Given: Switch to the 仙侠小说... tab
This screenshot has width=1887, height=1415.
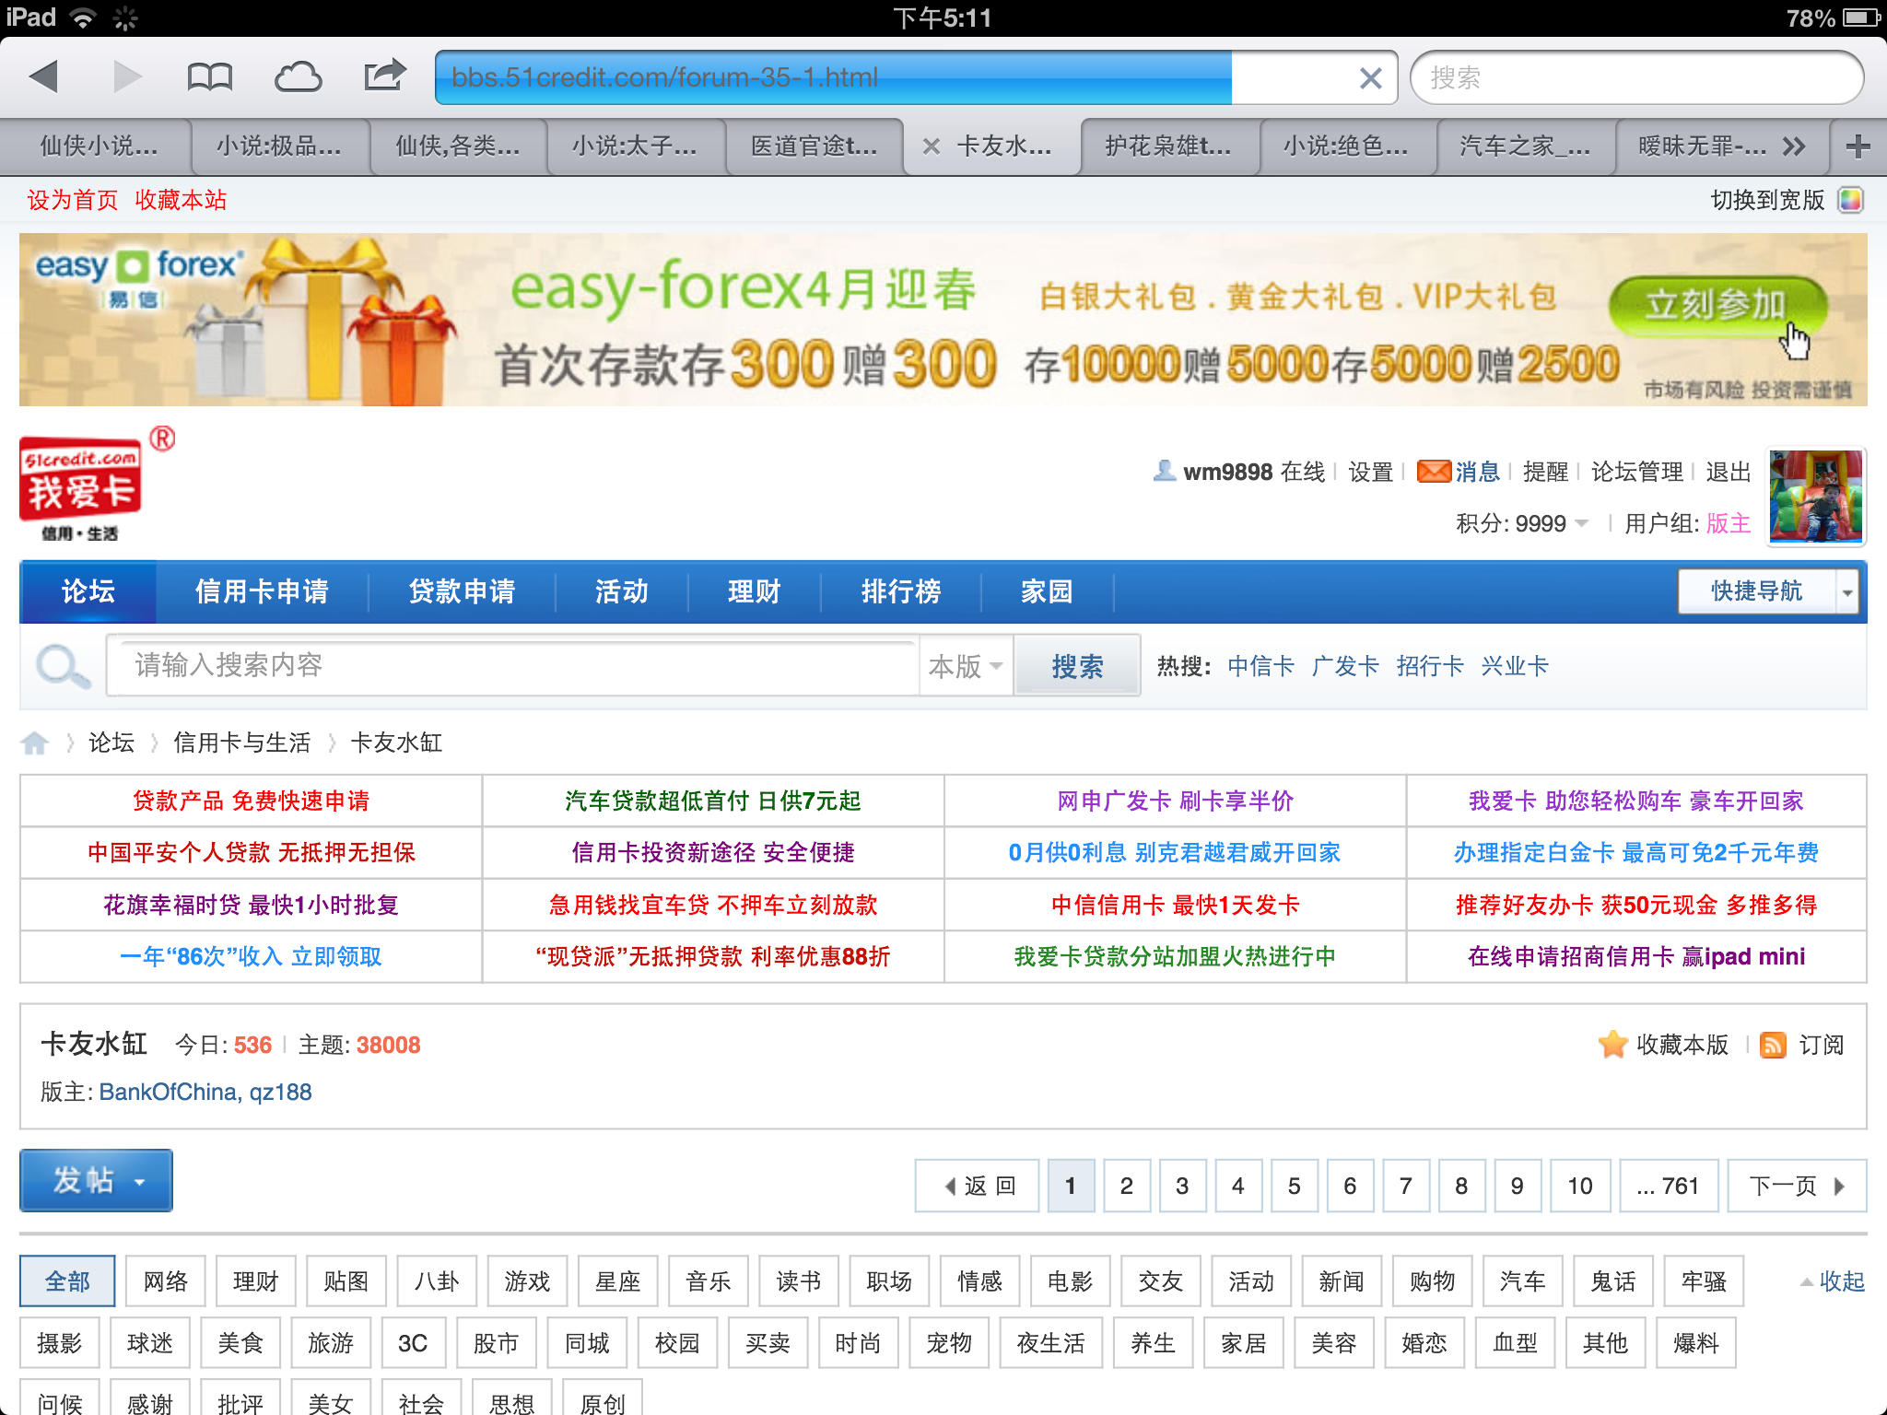Looking at the screenshot, I should point(99,146).
